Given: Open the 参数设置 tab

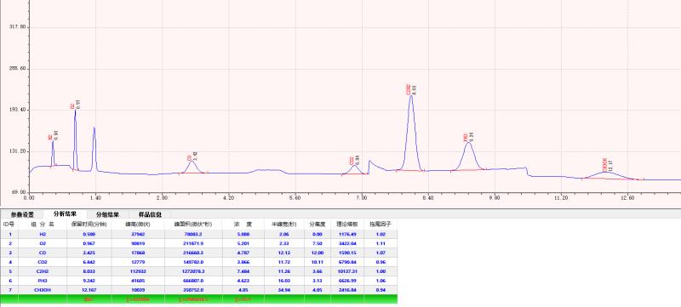Looking at the screenshot, I should pos(22,214).
